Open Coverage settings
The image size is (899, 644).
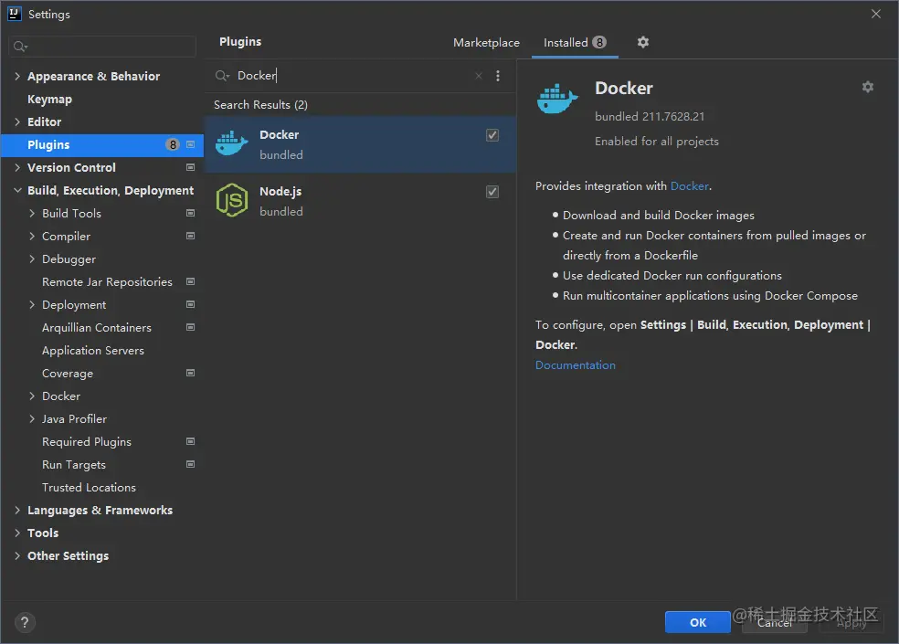68,374
